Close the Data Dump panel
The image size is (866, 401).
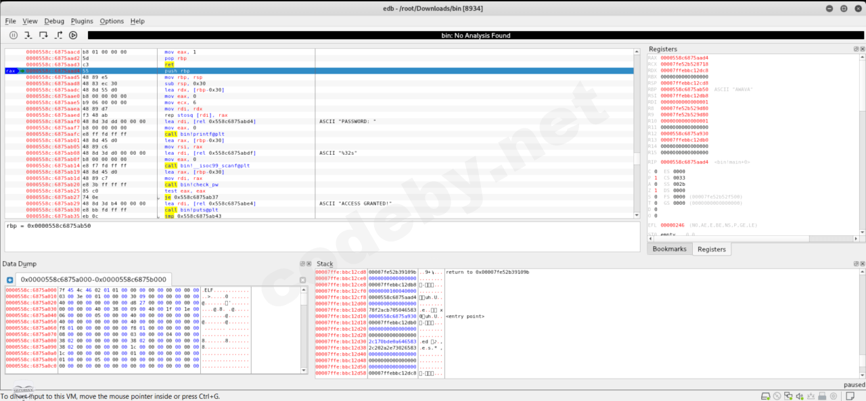pos(309,264)
